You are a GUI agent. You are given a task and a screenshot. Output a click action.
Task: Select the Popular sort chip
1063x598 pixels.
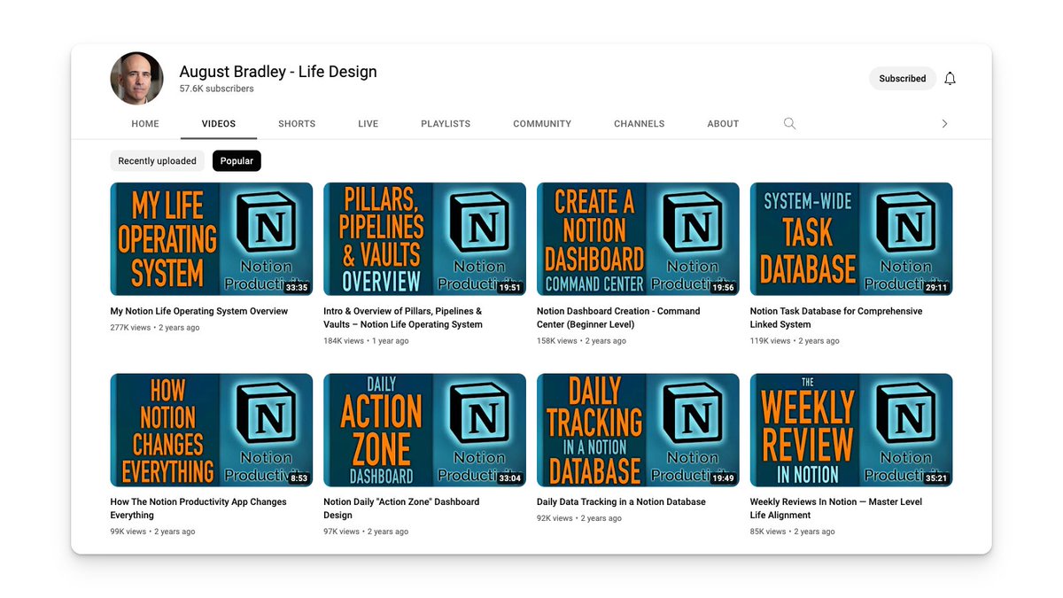237,161
